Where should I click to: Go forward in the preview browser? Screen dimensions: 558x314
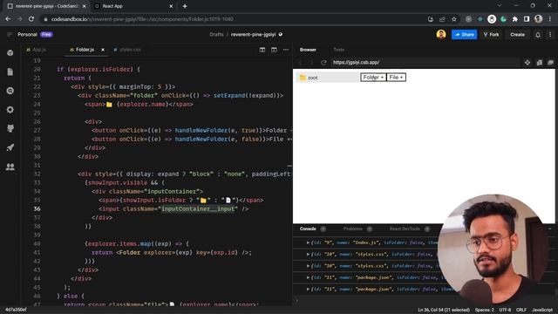(x=311, y=63)
